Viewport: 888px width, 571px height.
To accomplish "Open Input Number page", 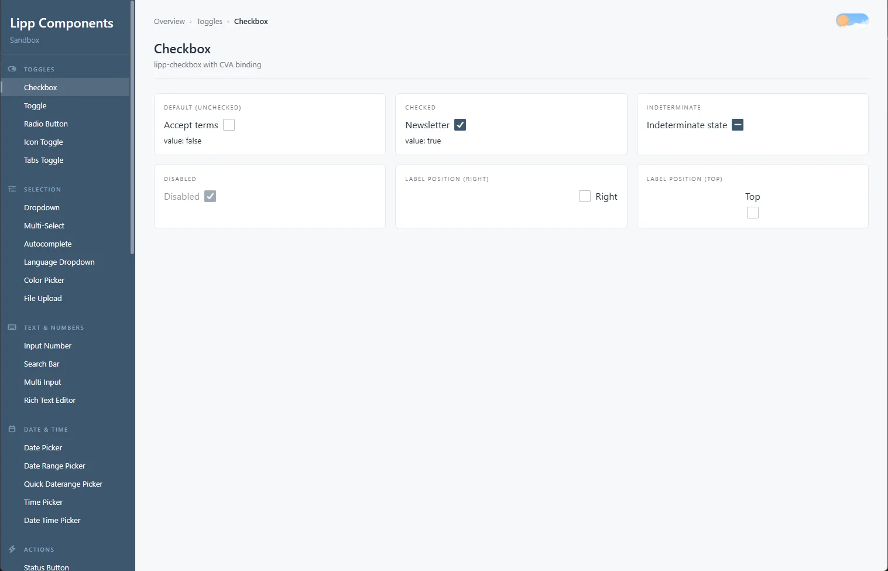I will click(x=65, y=346).
